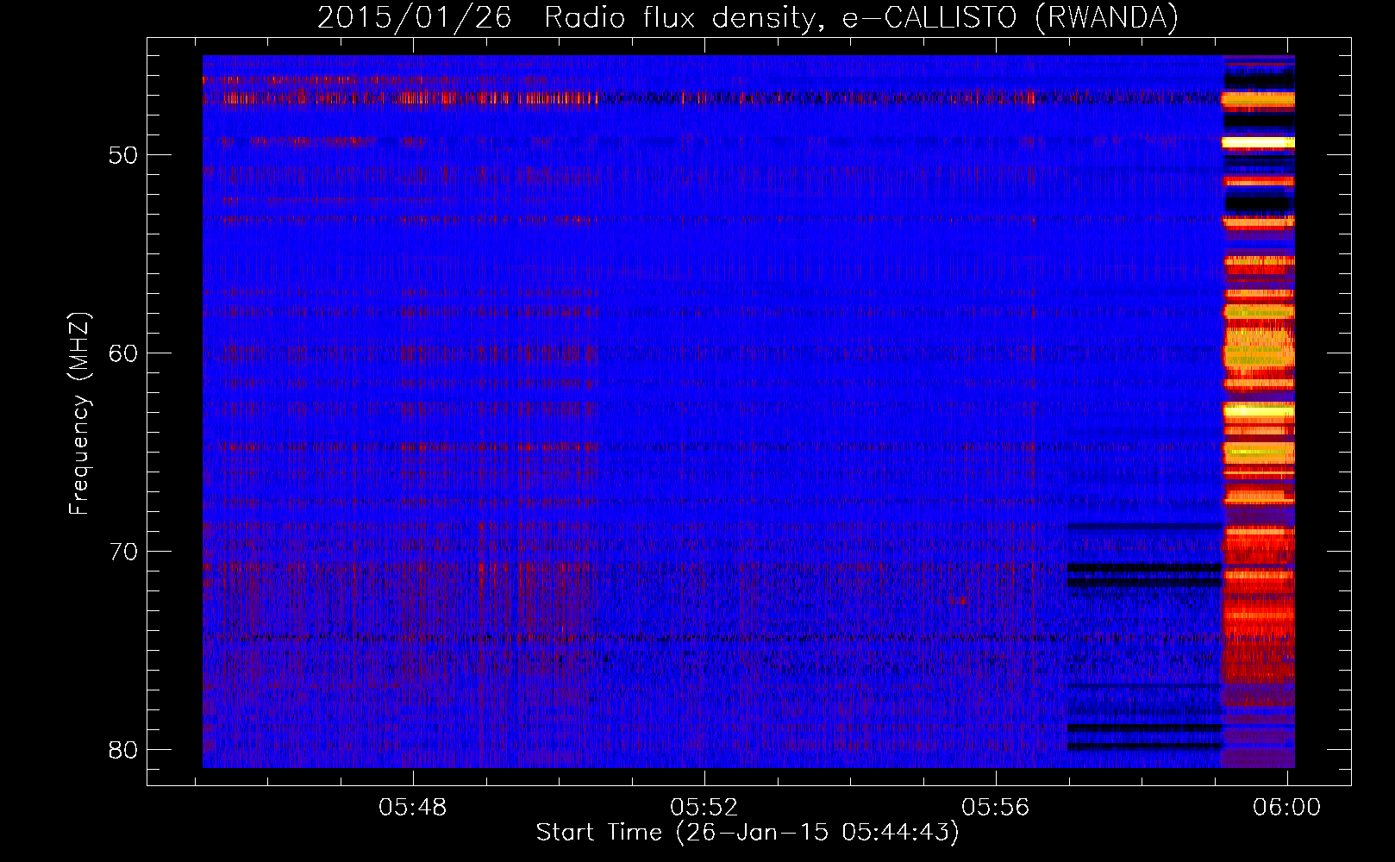Click the bright yellow burst band near 63 MHz
The width and height of the screenshot is (1395, 862).
[x=1259, y=411]
